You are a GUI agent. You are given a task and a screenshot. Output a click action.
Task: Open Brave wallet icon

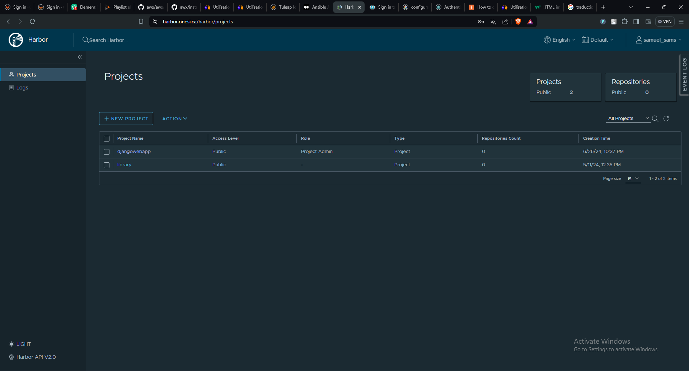(x=648, y=22)
